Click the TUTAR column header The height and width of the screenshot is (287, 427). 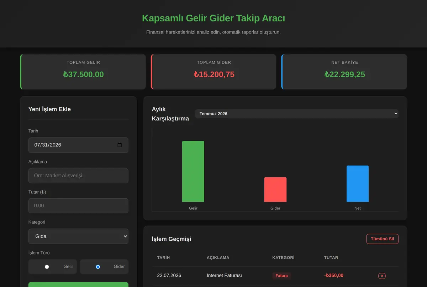pyautogui.click(x=331, y=257)
